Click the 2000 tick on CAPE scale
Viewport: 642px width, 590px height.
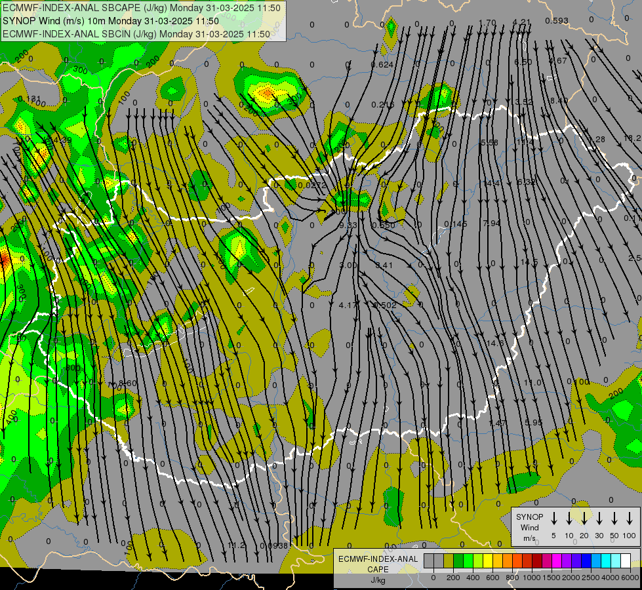click(x=571, y=578)
